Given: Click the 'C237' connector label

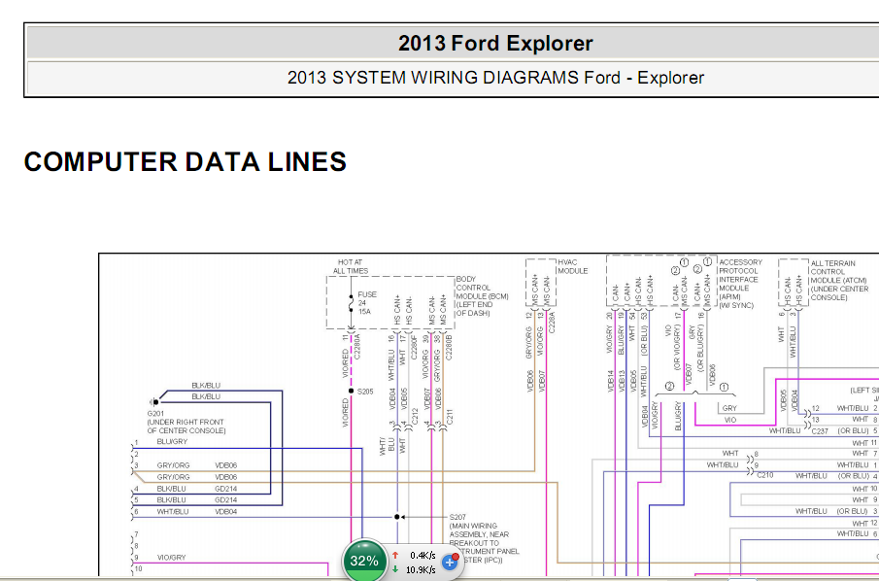Looking at the screenshot, I should click(x=820, y=431).
